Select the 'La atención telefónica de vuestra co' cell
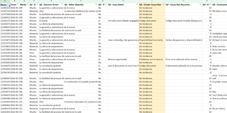 pyautogui.click(x=81, y=11)
